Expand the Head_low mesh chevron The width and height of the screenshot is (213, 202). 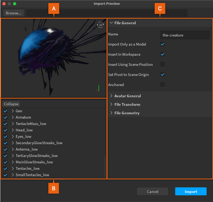pos(13,130)
